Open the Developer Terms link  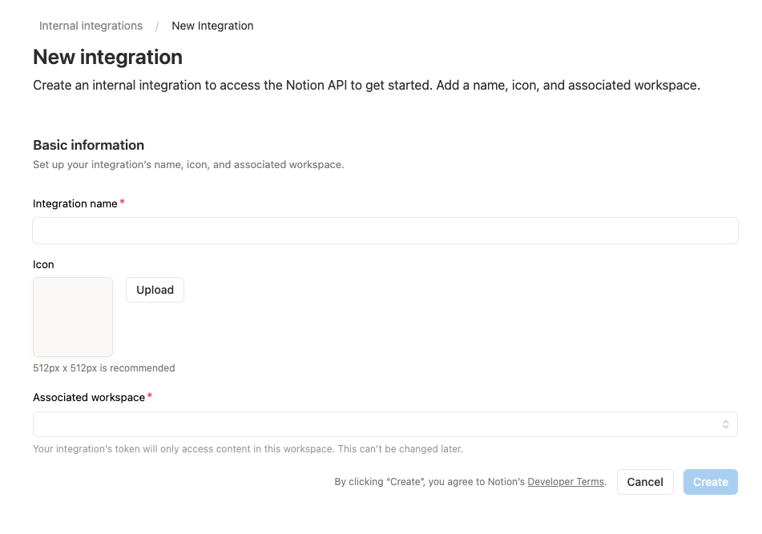(566, 482)
